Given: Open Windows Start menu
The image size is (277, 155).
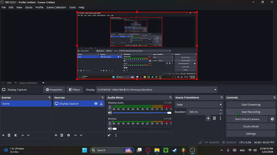Looking at the screenshot, I should click(85, 150).
